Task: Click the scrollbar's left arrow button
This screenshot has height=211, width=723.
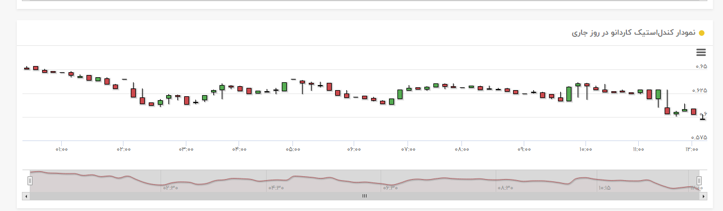Action: pyautogui.click(x=25, y=196)
